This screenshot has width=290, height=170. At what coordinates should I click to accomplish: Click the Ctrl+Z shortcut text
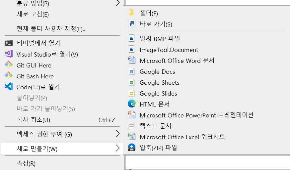(107, 120)
